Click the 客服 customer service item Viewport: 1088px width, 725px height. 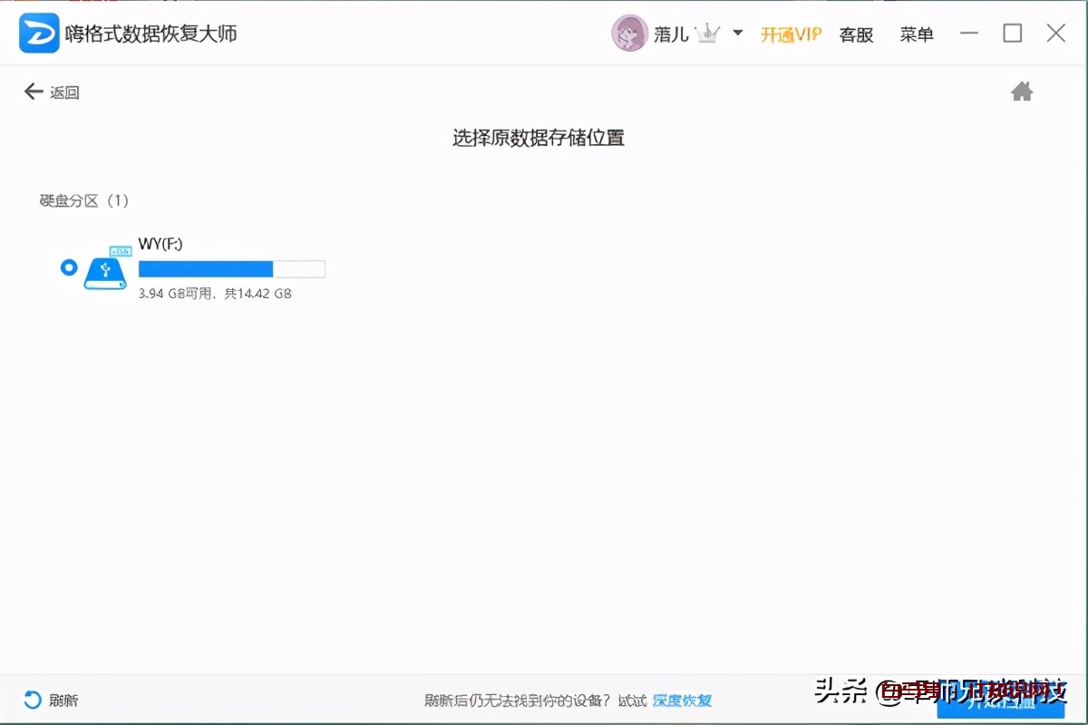[x=855, y=34]
